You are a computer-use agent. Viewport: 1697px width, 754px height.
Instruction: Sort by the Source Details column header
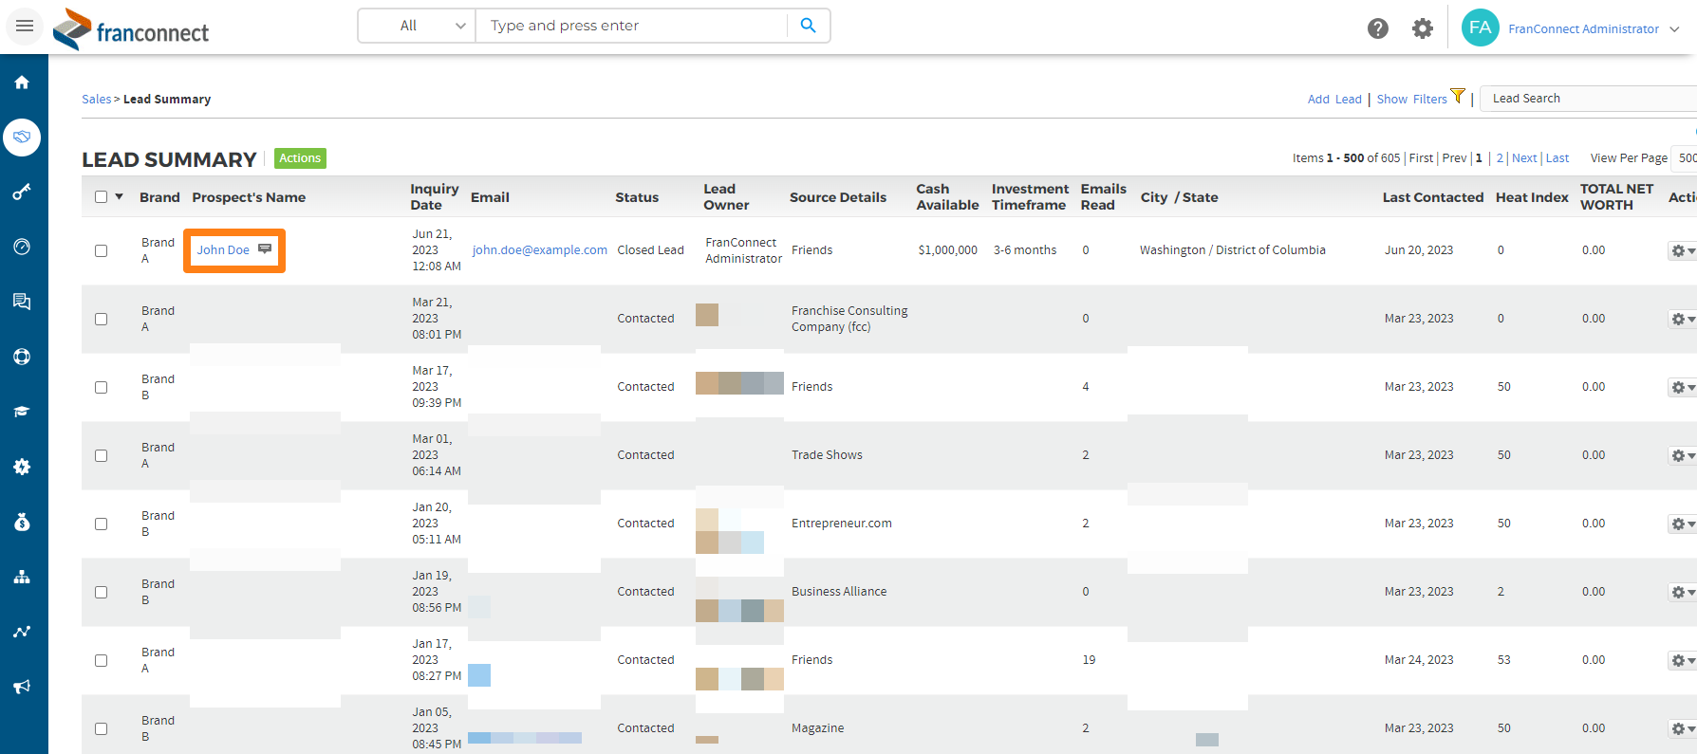tap(838, 197)
